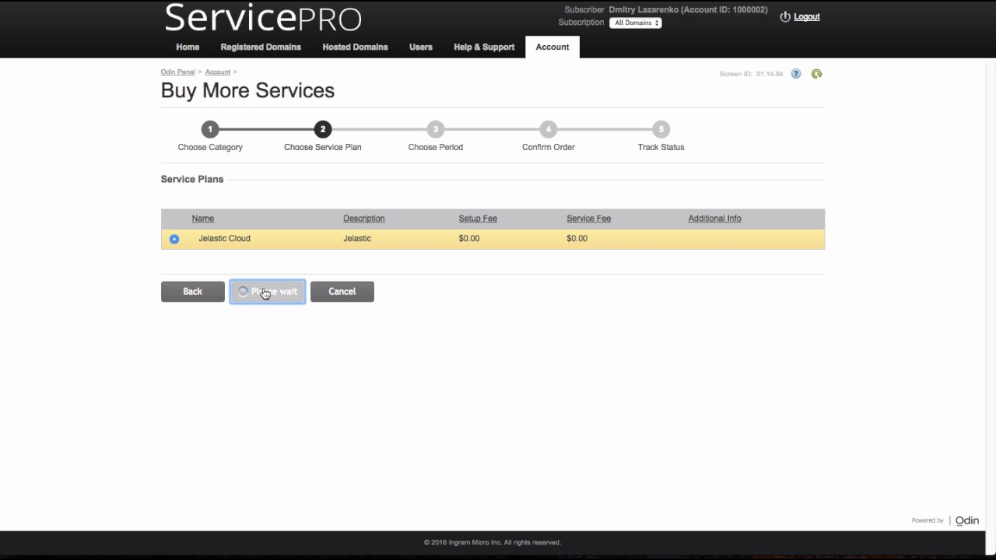The width and height of the screenshot is (996, 560).
Task: Go to the Home tab
Action: 188,47
